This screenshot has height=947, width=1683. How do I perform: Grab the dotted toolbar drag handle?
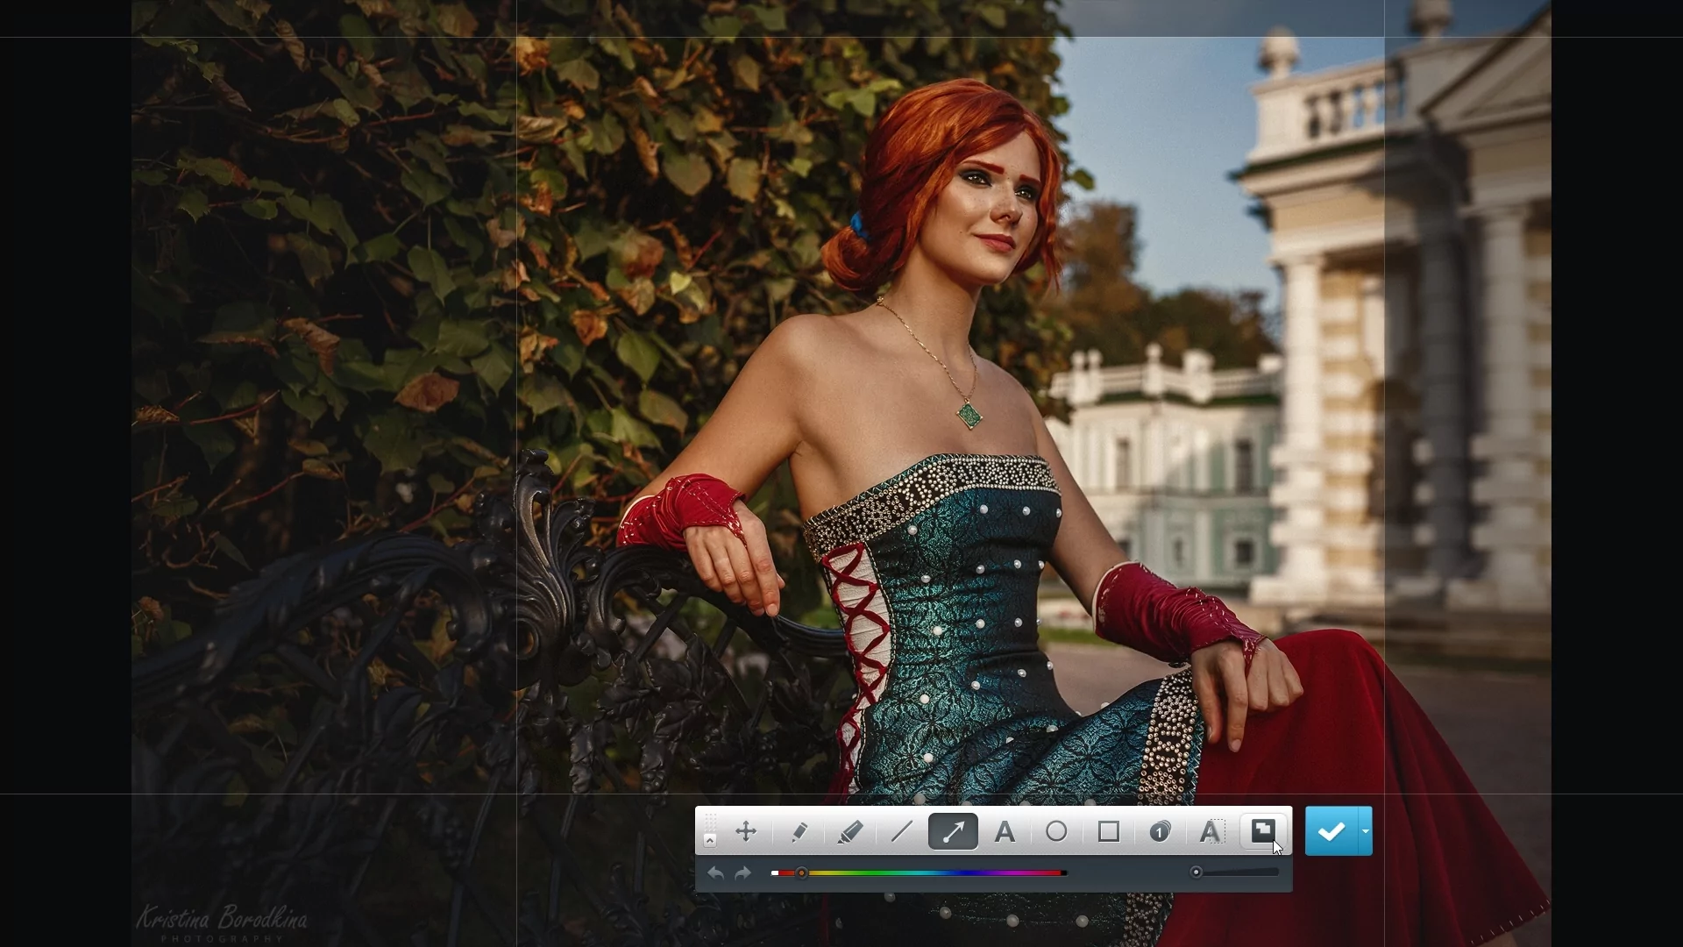tap(710, 823)
